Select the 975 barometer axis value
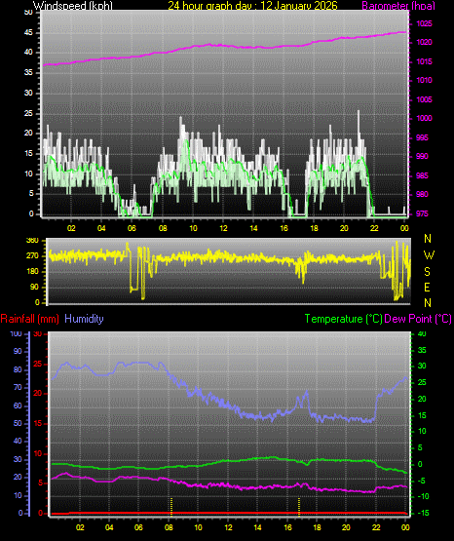Viewport: 454px width, 541px height. tap(422, 213)
